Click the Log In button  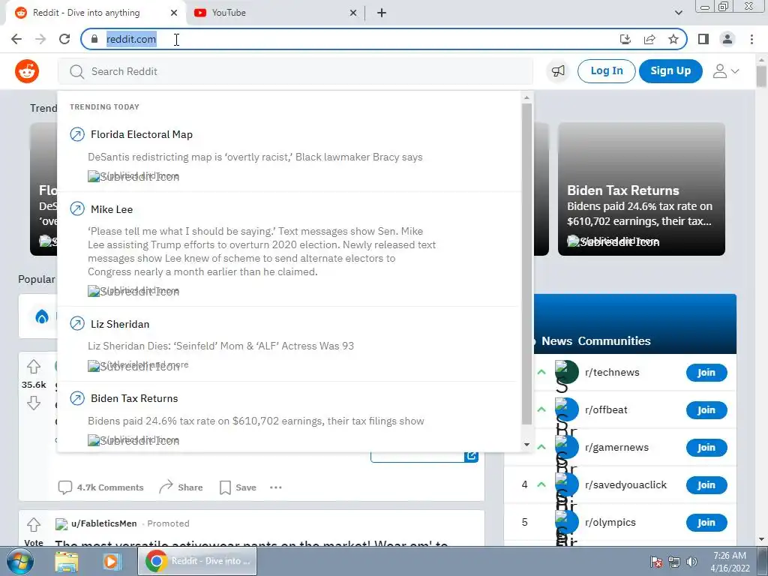point(606,71)
